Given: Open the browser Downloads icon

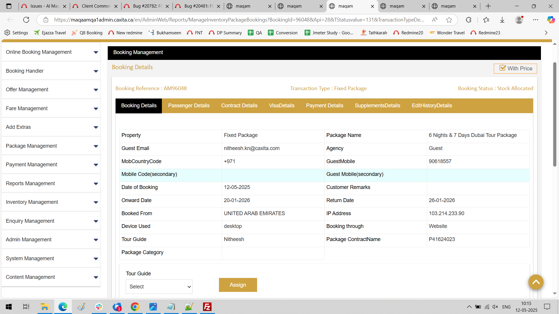Looking at the screenshot, I should 502,20.
